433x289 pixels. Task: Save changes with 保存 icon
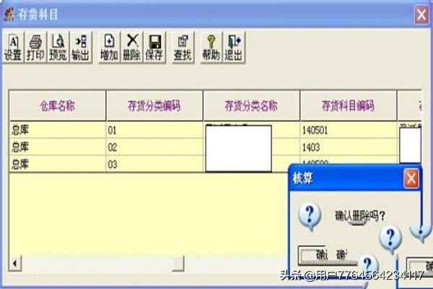coord(154,47)
